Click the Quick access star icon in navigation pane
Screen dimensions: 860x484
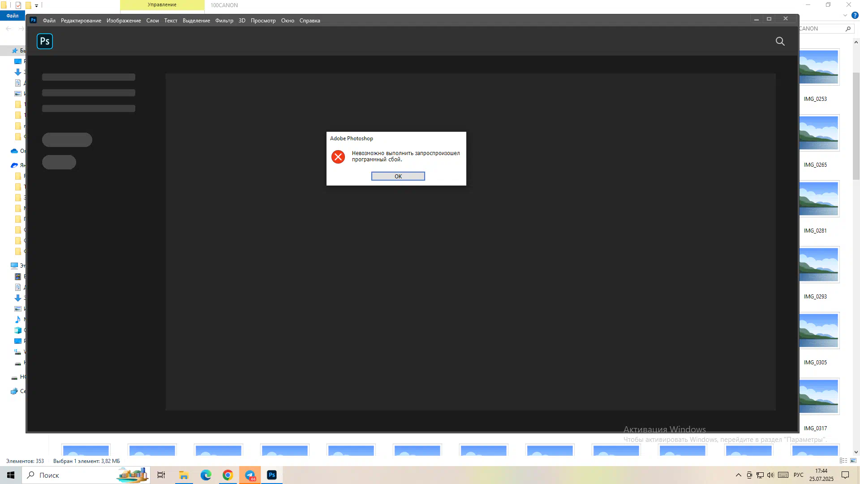tap(14, 51)
